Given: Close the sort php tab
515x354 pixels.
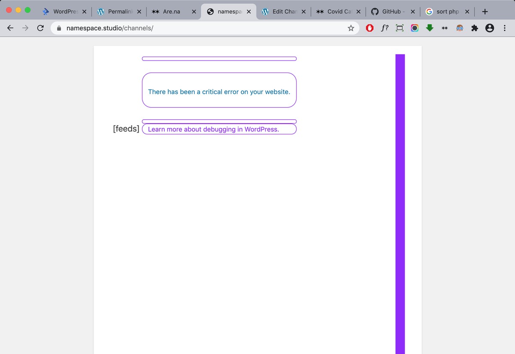Looking at the screenshot, I should [467, 12].
